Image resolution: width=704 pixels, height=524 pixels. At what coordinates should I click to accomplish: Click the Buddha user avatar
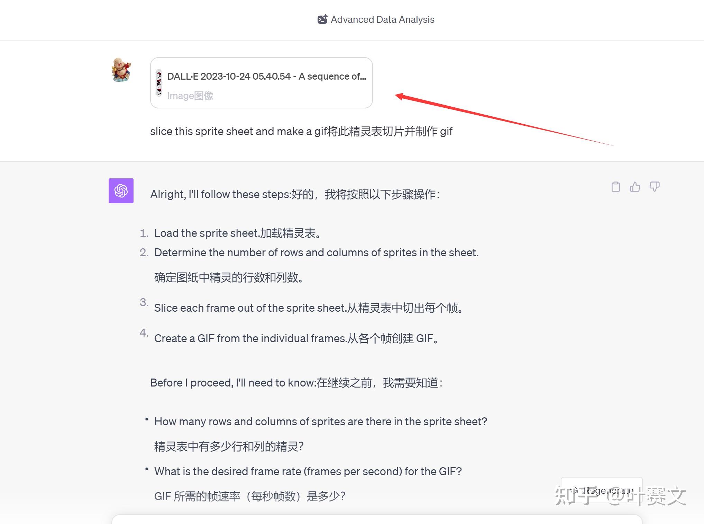point(121,70)
